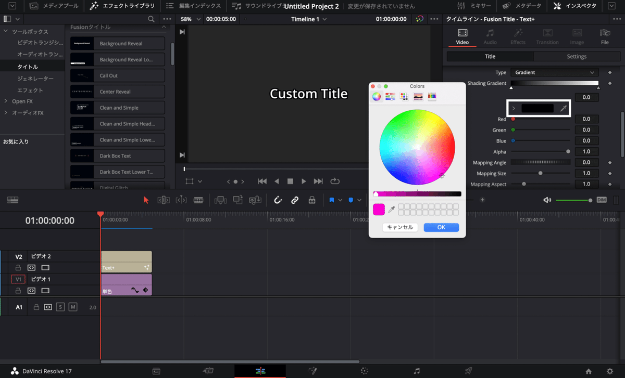
Task: Activate the Blade Edit razor tool
Action: tap(198, 200)
